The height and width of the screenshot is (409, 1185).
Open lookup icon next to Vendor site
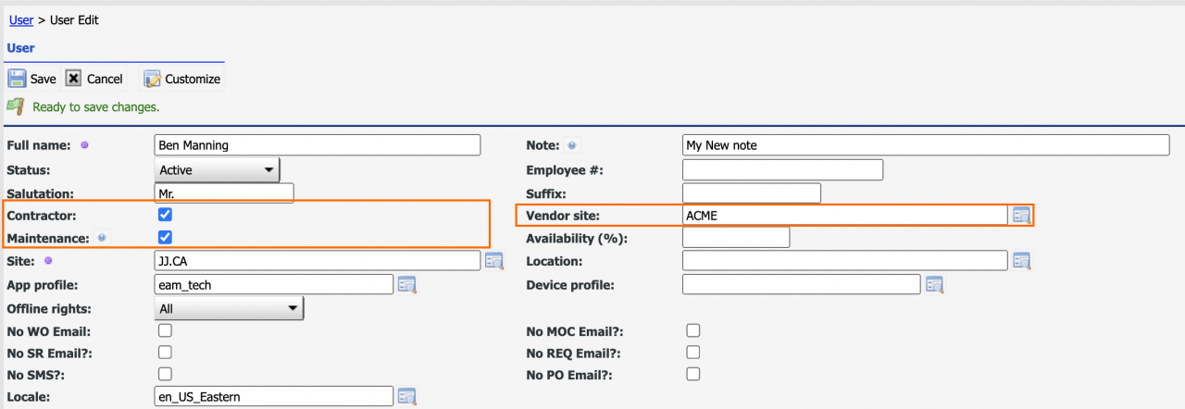coord(1021,215)
